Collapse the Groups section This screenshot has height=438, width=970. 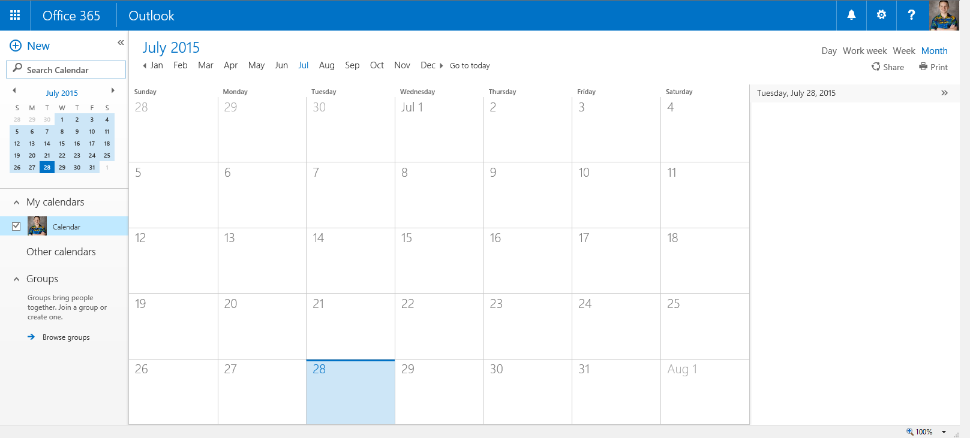(x=16, y=279)
